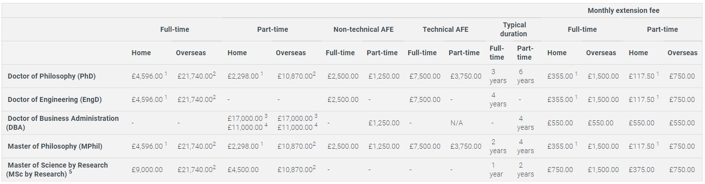Click the Doctor of Philosophy (PhD) row label
The width and height of the screenshot is (705, 184).
51,76
